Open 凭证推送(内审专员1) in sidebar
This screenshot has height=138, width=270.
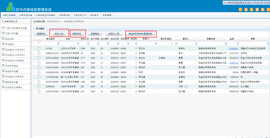(15, 50)
